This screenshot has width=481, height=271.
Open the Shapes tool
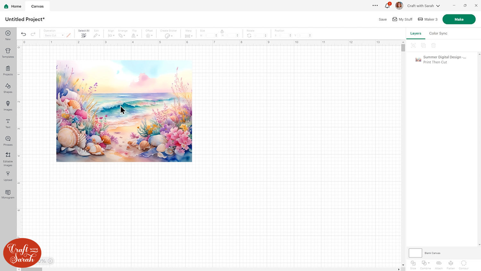pyautogui.click(x=8, y=88)
